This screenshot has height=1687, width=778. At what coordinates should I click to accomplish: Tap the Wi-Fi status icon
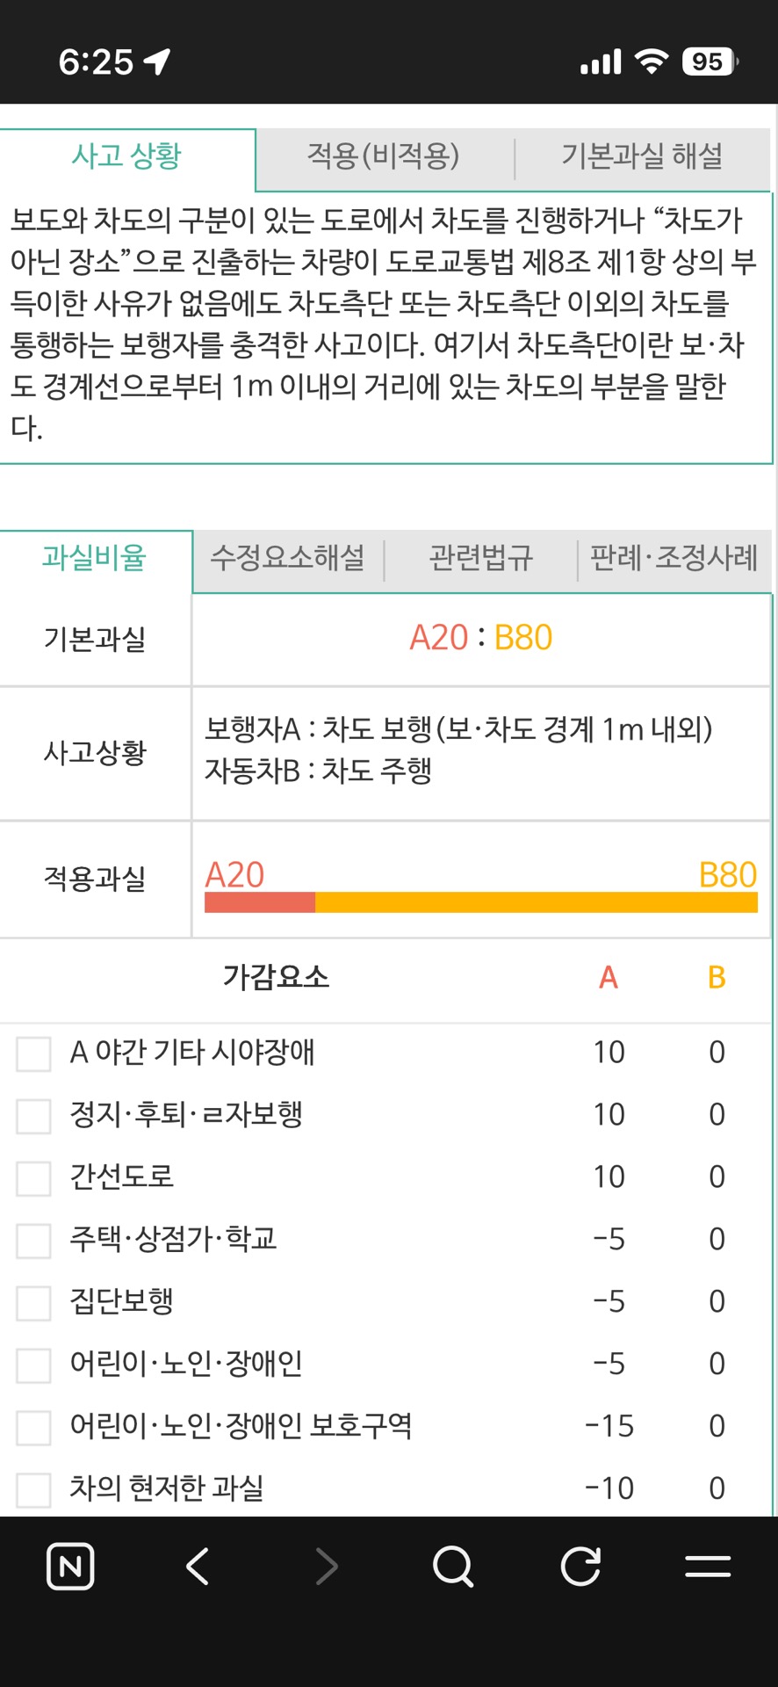point(651,62)
